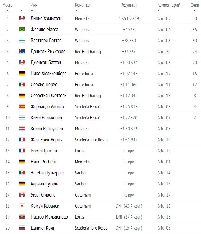
Task: Open driver Нико Росберг
Action: pyautogui.click(x=43, y=162)
